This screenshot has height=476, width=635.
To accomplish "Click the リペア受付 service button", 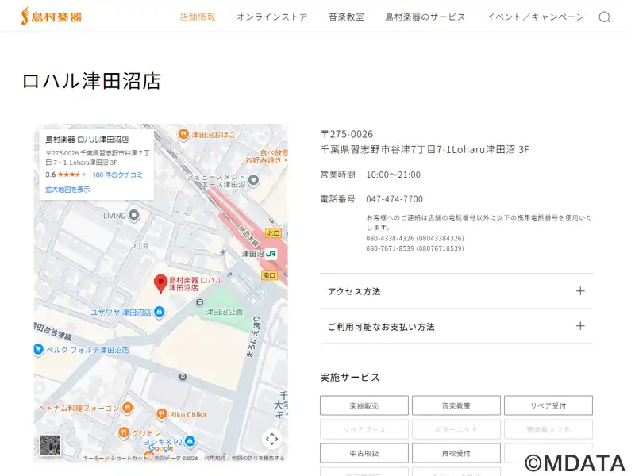I will (x=548, y=405).
